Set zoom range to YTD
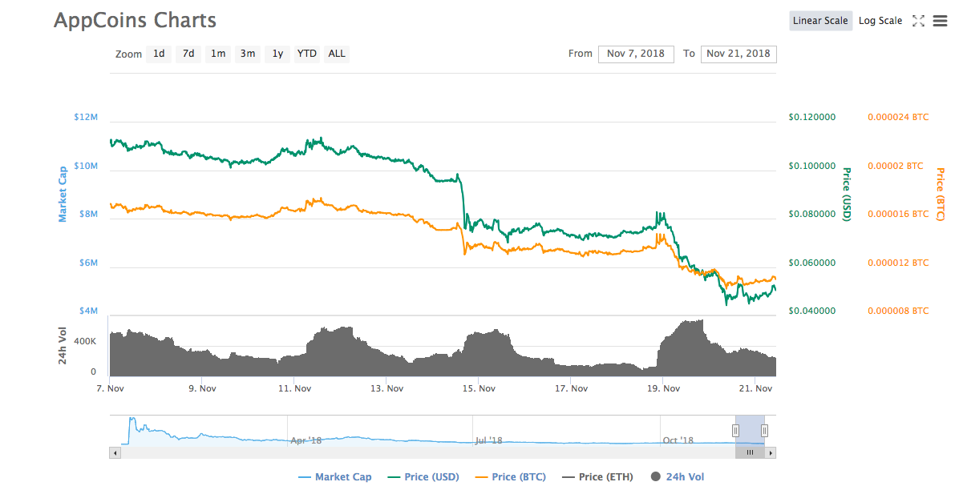The image size is (959, 486). [307, 54]
